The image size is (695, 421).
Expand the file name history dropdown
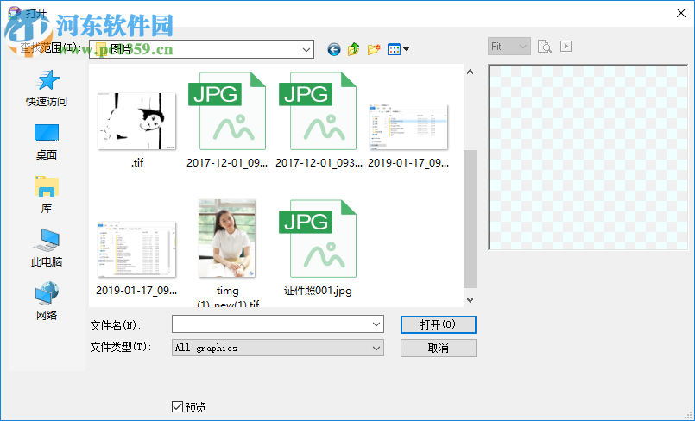(376, 324)
